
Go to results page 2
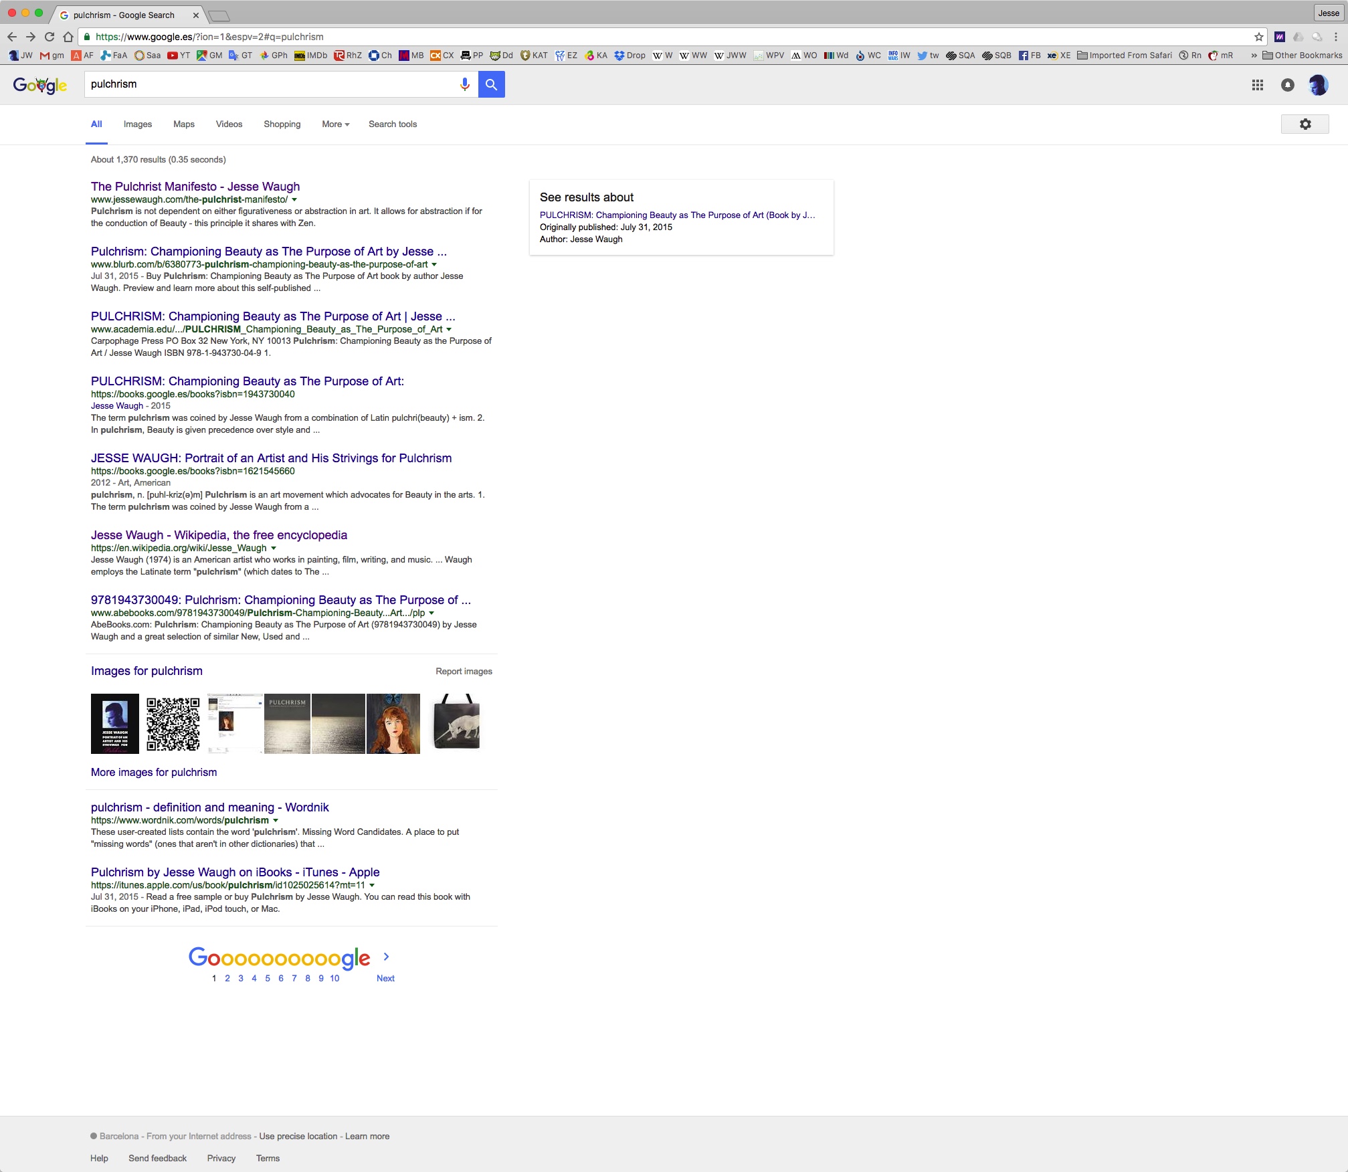click(x=227, y=979)
